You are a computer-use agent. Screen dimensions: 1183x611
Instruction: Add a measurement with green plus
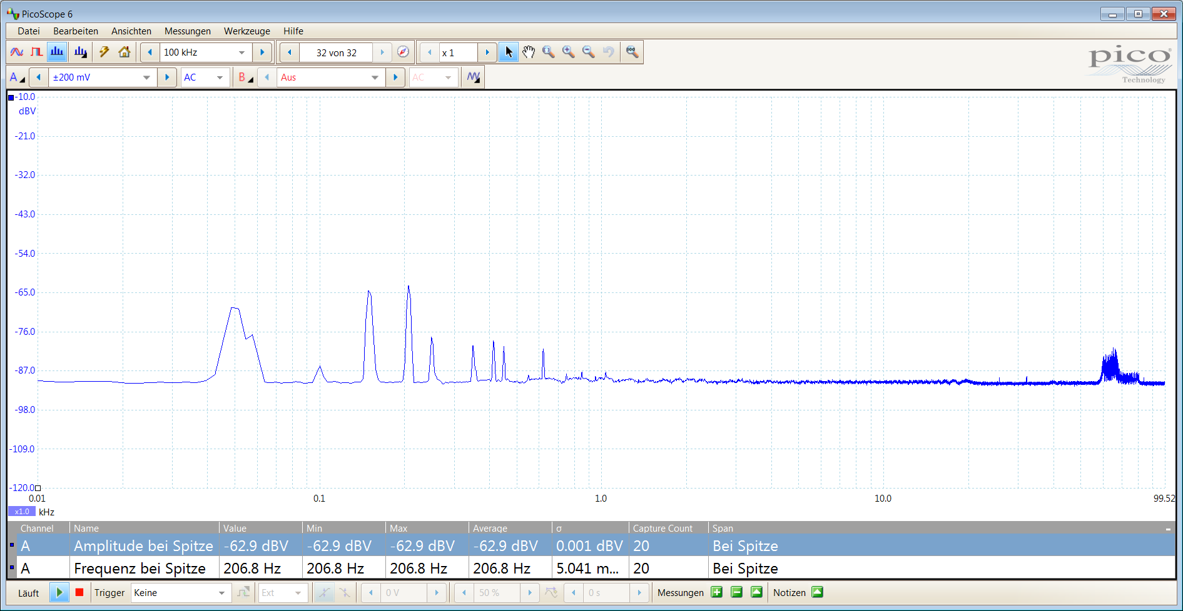pyautogui.click(x=717, y=592)
